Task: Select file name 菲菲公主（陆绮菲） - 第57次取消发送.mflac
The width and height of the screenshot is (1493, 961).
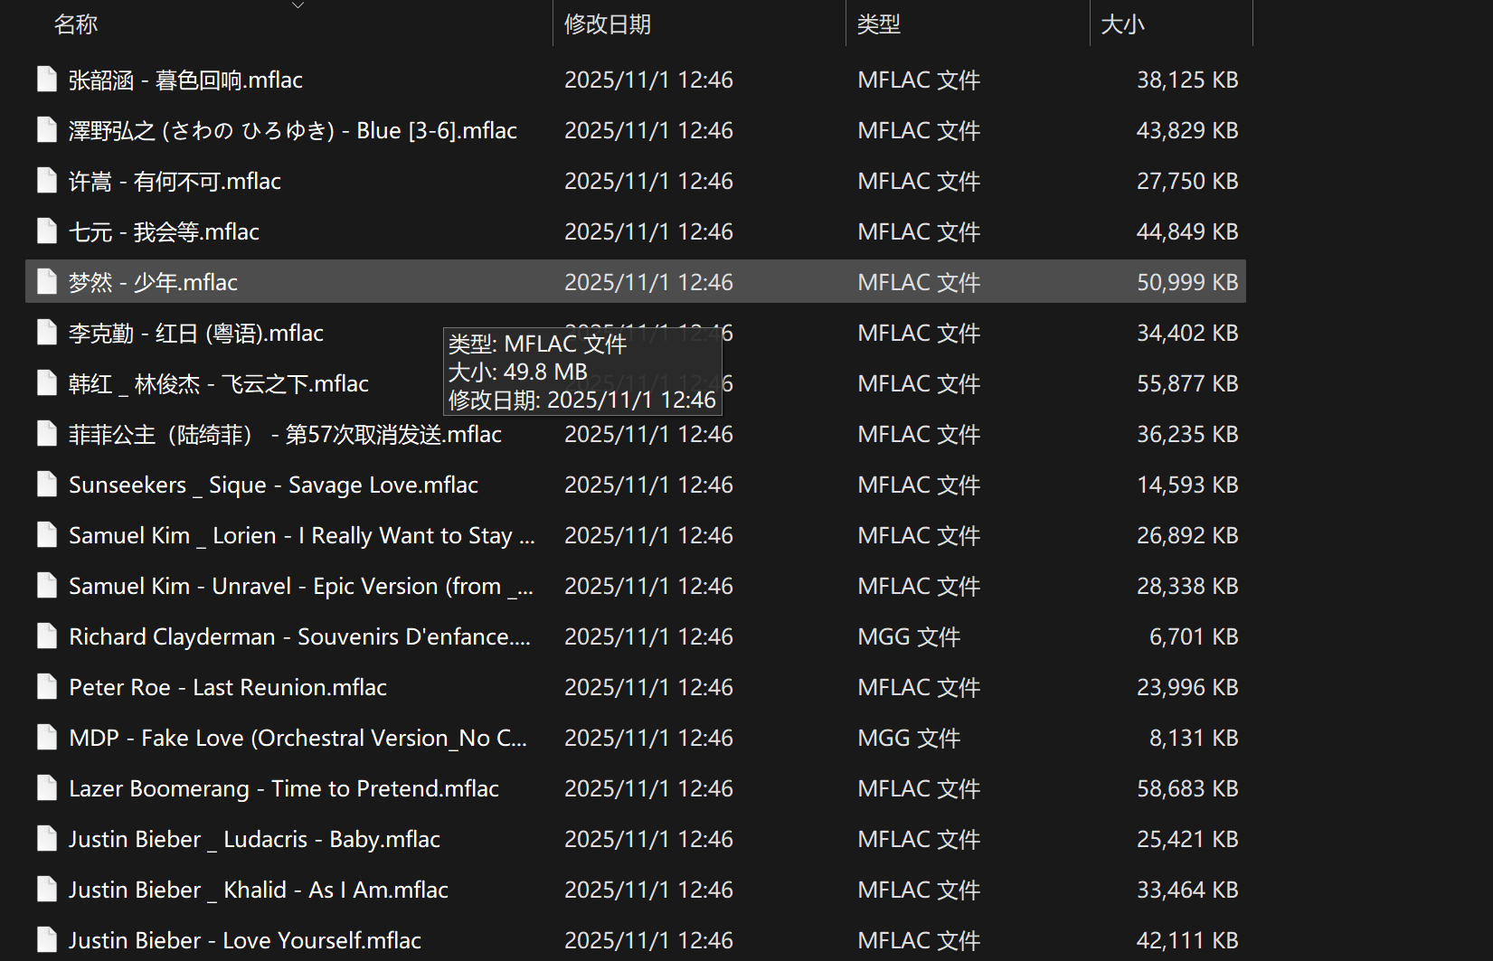Action: tap(285, 434)
